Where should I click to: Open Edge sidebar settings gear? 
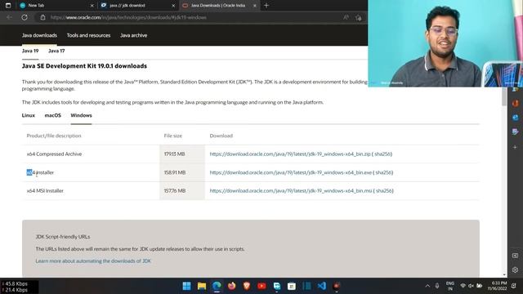pyautogui.click(x=516, y=269)
